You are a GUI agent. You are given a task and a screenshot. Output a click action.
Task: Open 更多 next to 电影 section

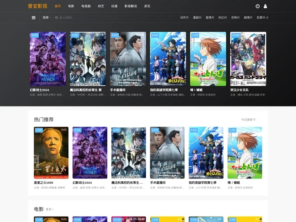(50, 209)
